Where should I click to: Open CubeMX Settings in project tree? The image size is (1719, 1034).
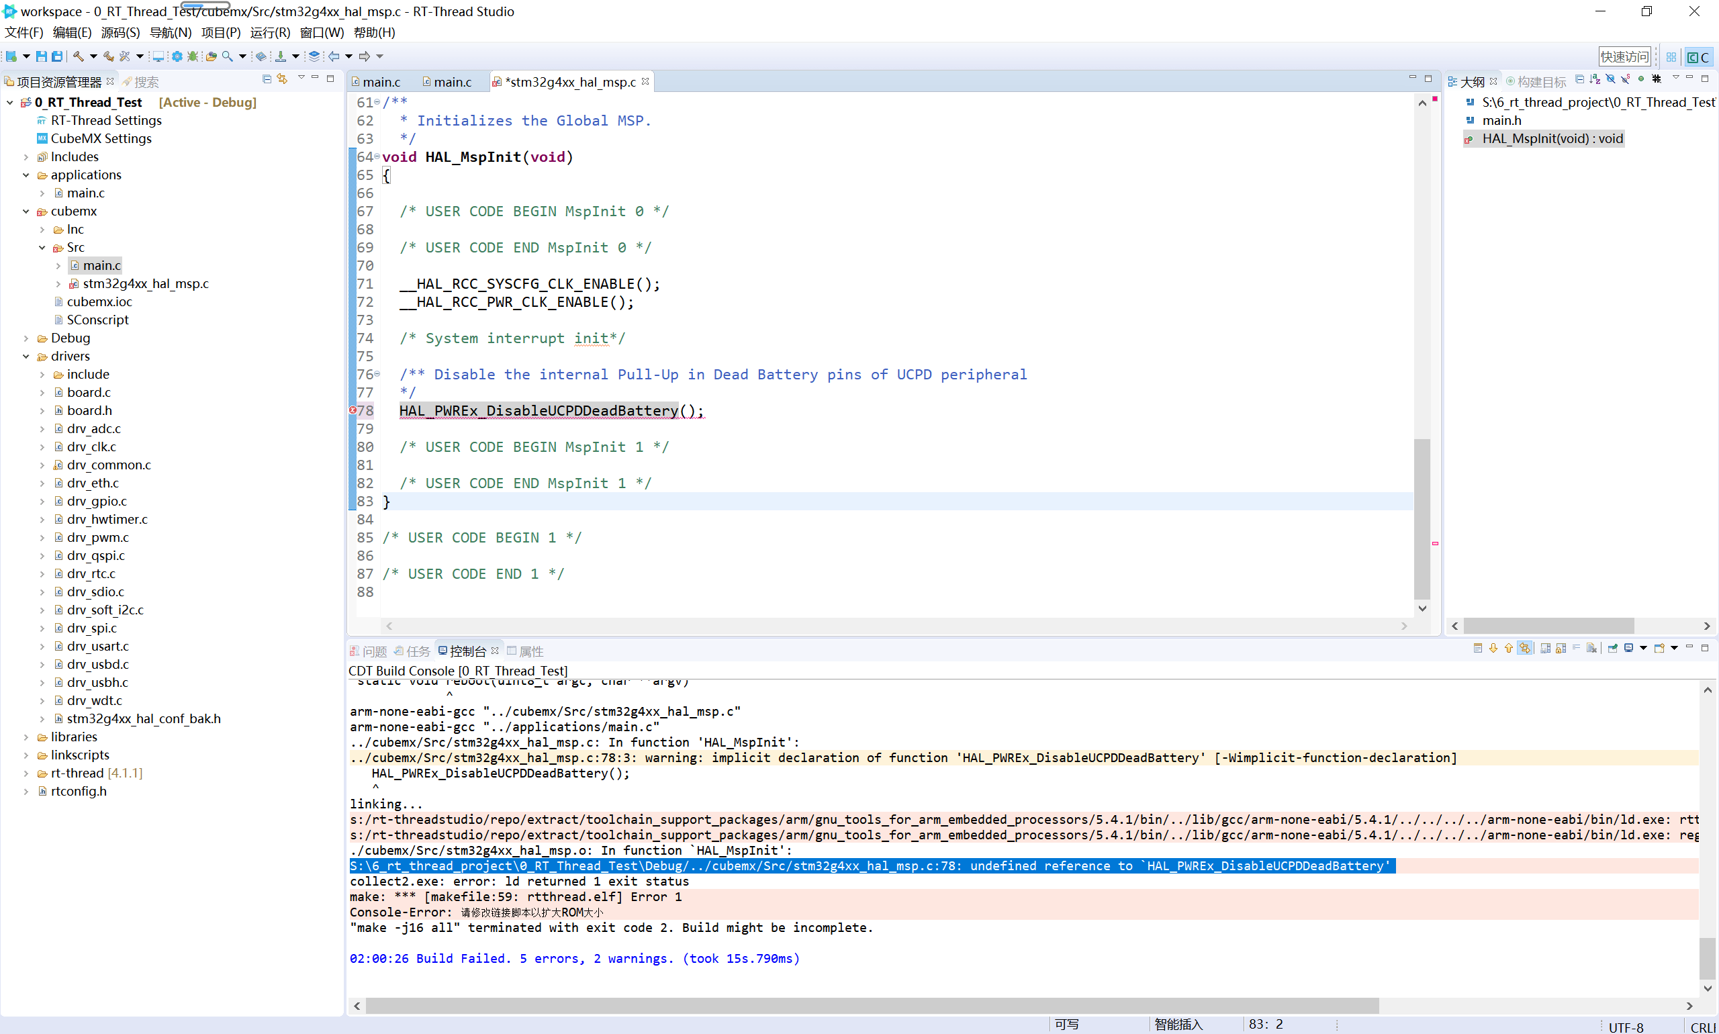[x=100, y=139]
